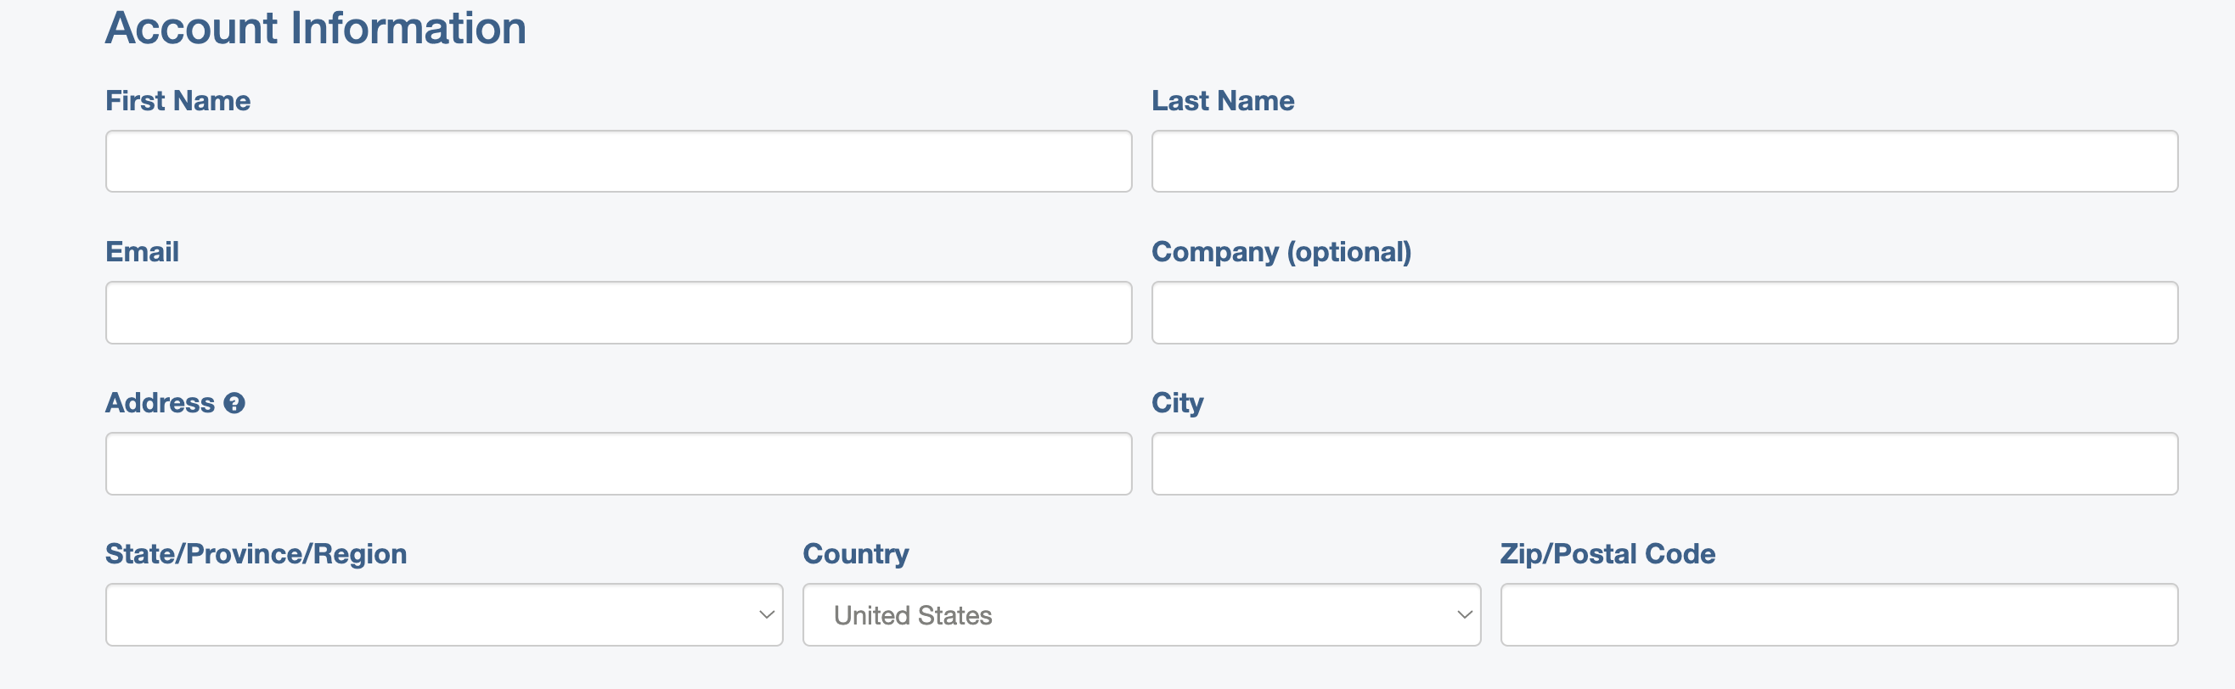
Task: Click the Account Information heading
Action: 316,28
